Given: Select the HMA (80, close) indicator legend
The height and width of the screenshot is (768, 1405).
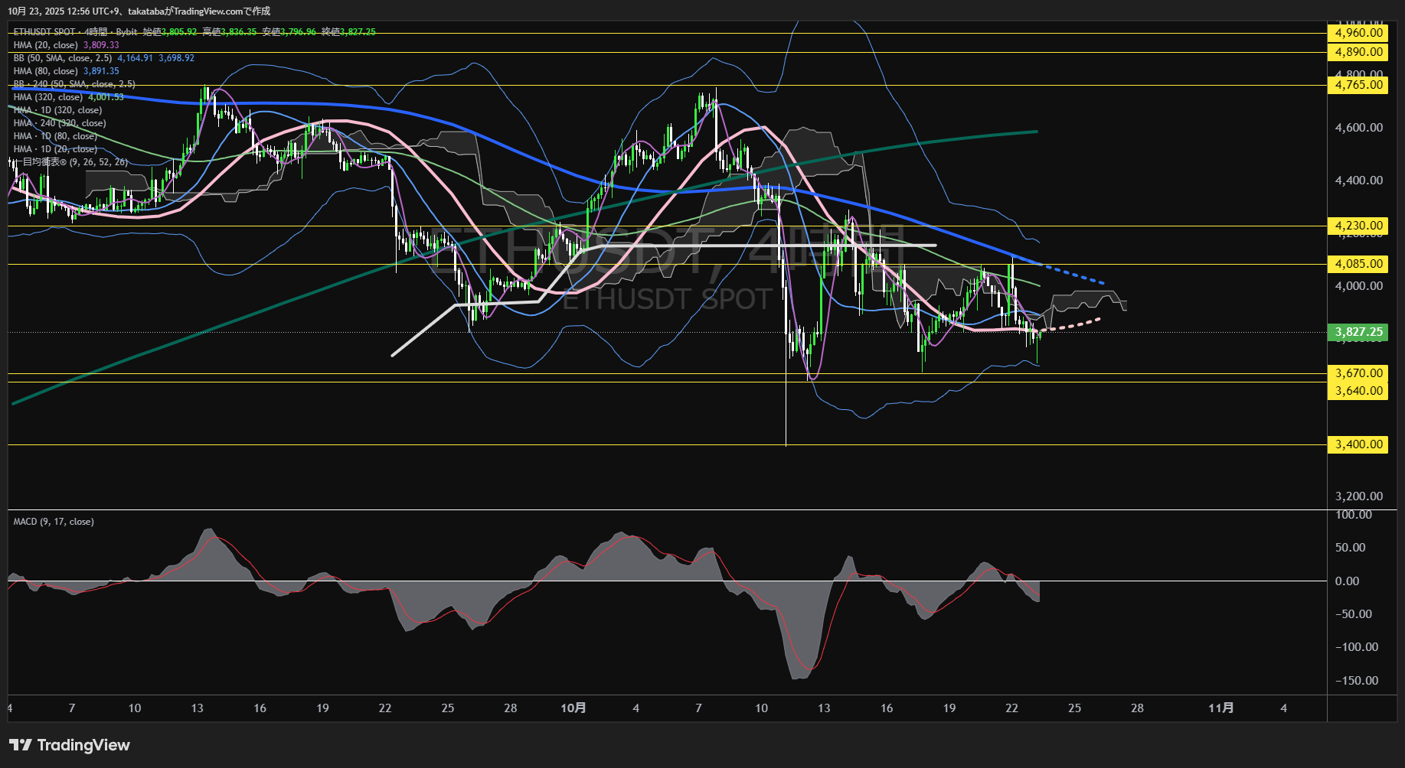Looking at the screenshot, I should (x=46, y=71).
